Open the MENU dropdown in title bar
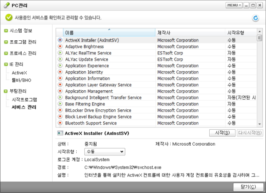The height and width of the screenshot is (193, 266). [234, 5]
